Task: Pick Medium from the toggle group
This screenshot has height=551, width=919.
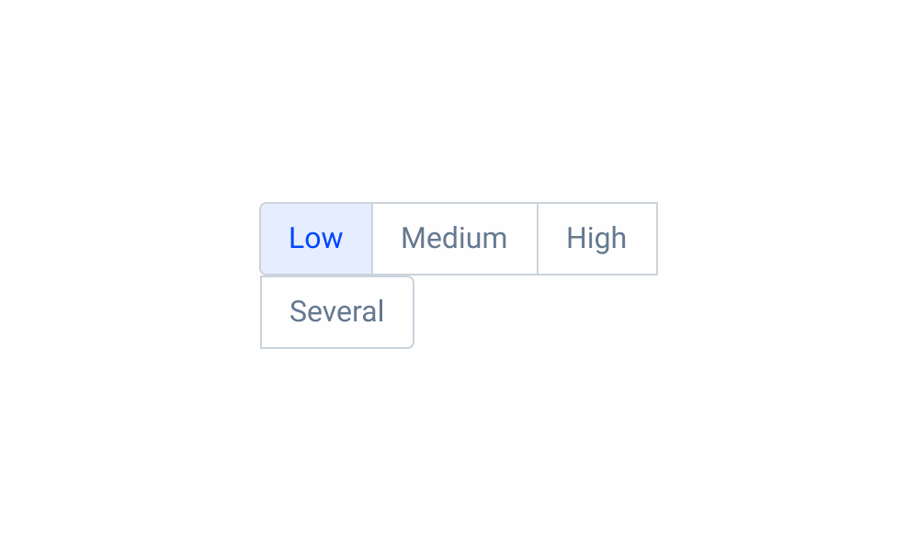Action: (454, 239)
